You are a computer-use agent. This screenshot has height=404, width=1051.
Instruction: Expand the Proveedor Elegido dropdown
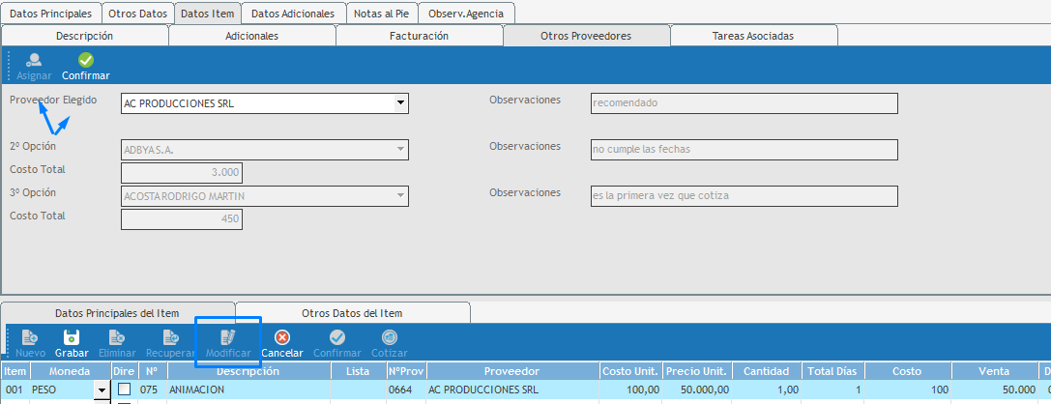pos(400,103)
